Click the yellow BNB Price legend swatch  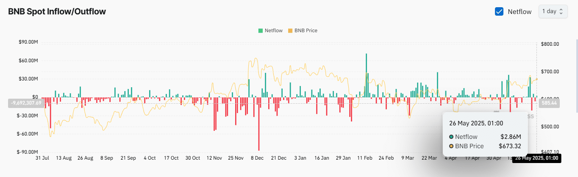(x=290, y=30)
